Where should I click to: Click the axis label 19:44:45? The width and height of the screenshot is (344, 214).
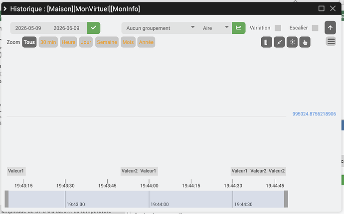click(x=275, y=186)
